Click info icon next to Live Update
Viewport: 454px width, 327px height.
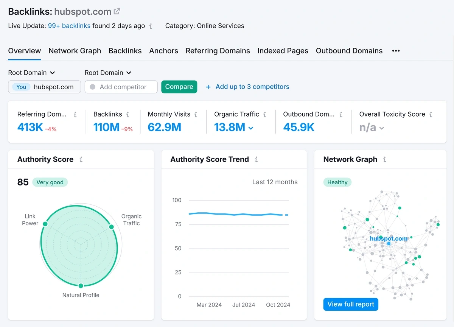[x=151, y=26]
